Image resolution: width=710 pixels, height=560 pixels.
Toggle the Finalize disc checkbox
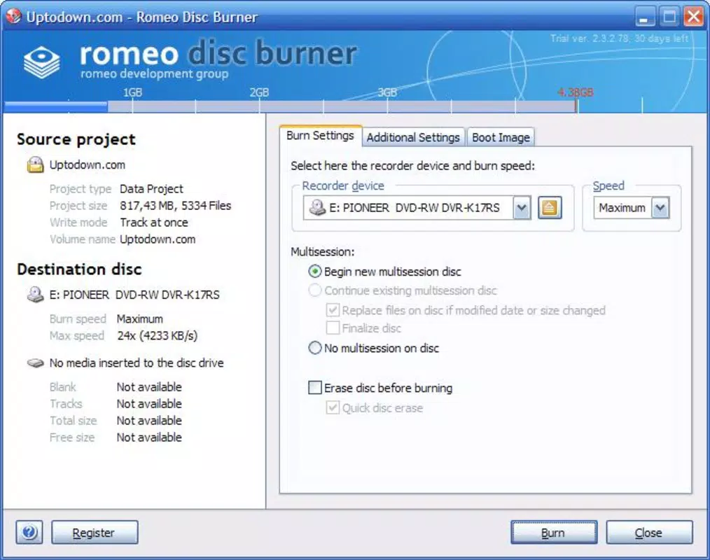[333, 328]
